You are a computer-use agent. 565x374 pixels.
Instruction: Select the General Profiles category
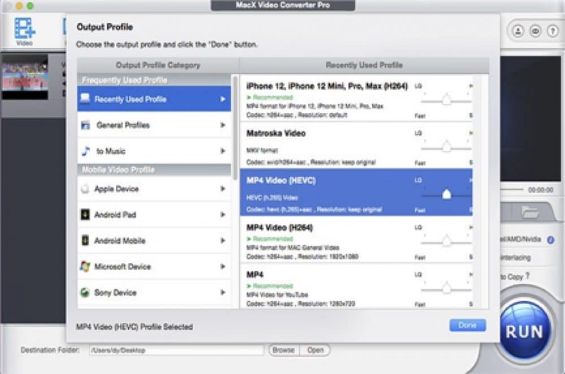coord(154,125)
